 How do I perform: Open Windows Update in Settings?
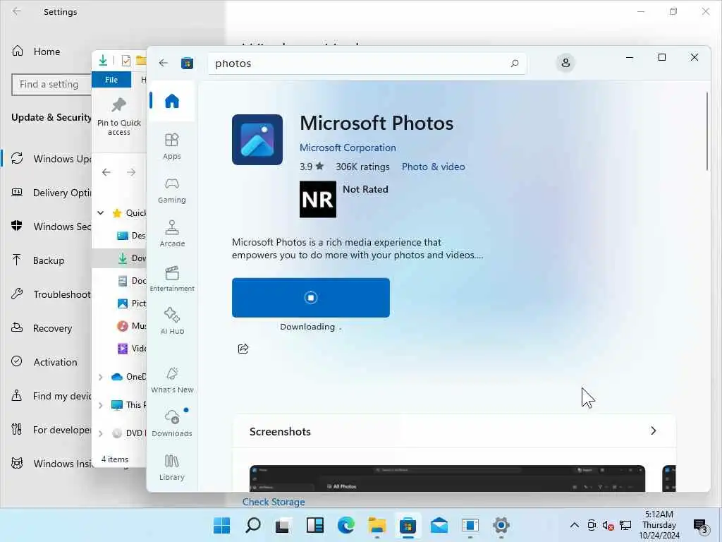[x=51, y=159]
